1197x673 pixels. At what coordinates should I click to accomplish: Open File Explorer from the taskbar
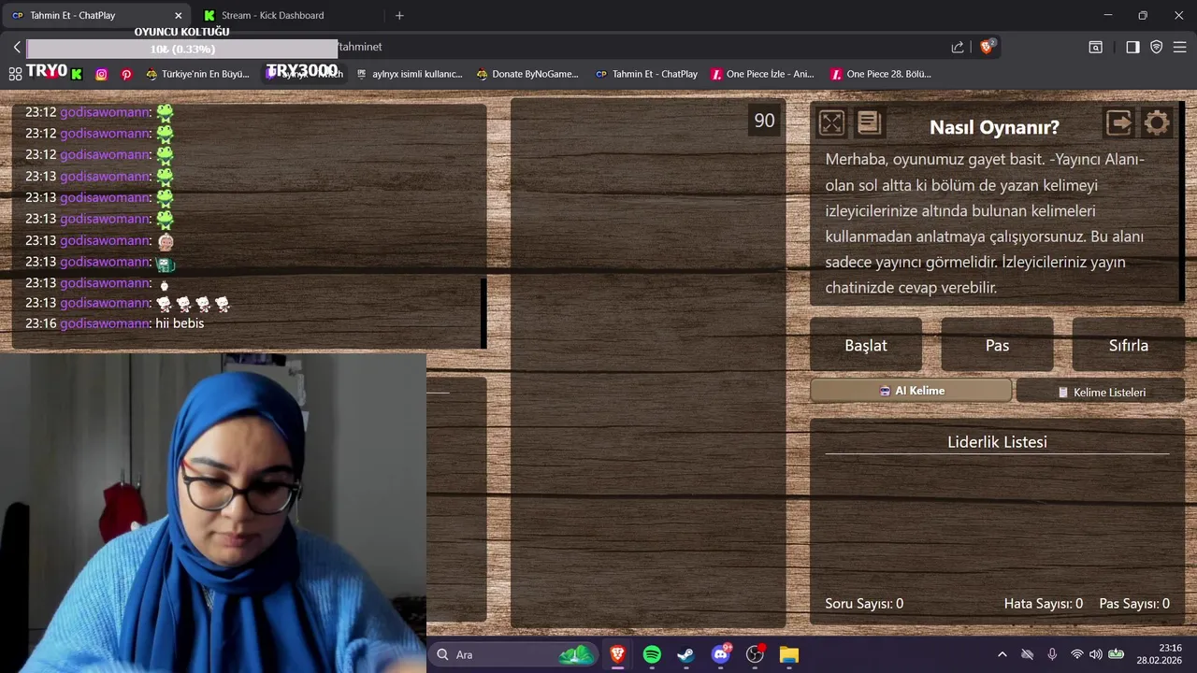point(788,654)
